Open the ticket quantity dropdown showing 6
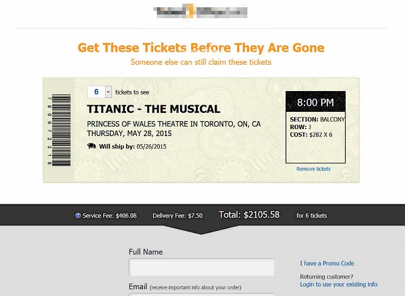The width and height of the screenshot is (405, 296). (x=99, y=92)
